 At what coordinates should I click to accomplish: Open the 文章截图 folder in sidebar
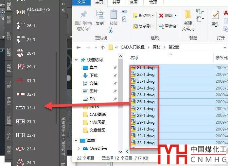pos(95,130)
